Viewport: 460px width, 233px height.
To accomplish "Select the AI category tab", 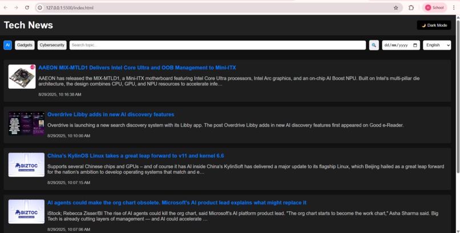I will [x=7, y=45].
